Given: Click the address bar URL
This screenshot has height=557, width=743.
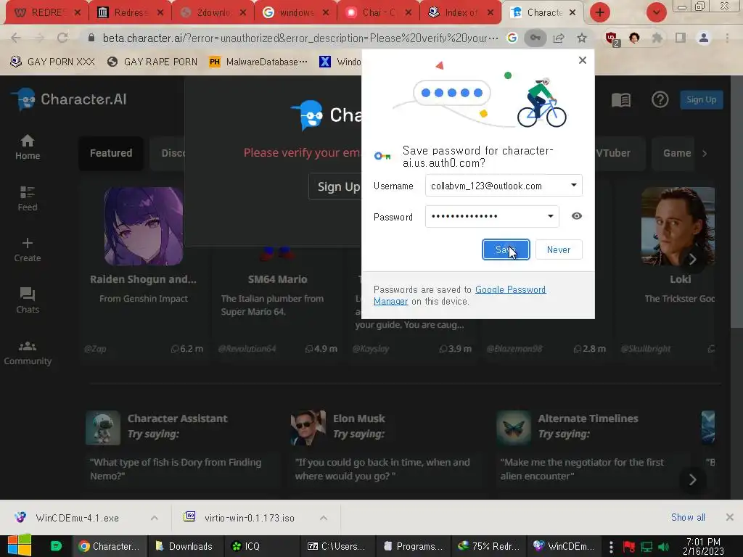Looking at the screenshot, I should 300,38.
